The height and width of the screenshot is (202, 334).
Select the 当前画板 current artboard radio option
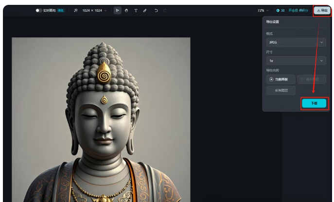tap(281, 79)
